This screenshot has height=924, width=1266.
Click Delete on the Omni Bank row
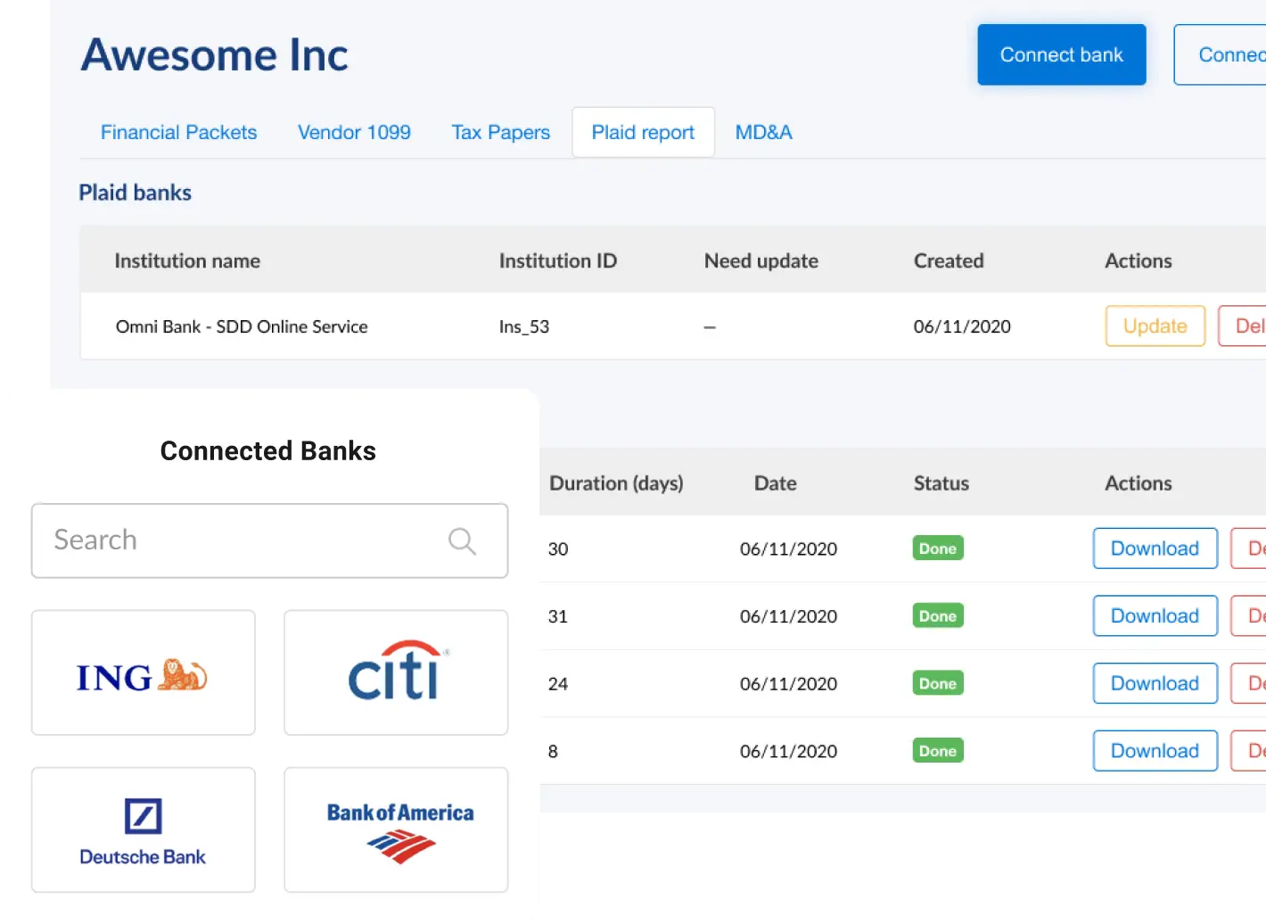(x=1252, y=326)
